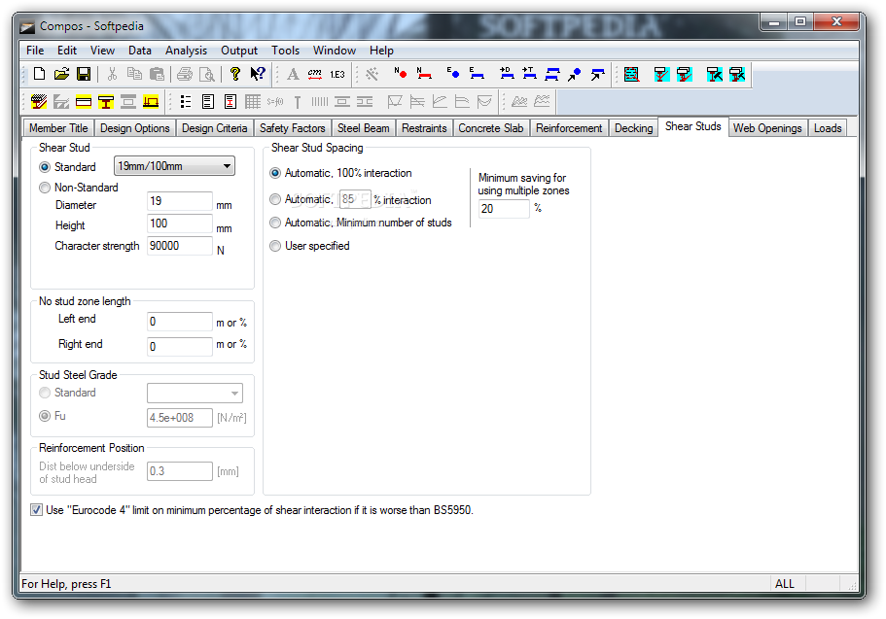This screenshot has height=619, width=886.
Task: Click the bulleted list output icon
Action: pyautogui.click(x=186, y=102)
